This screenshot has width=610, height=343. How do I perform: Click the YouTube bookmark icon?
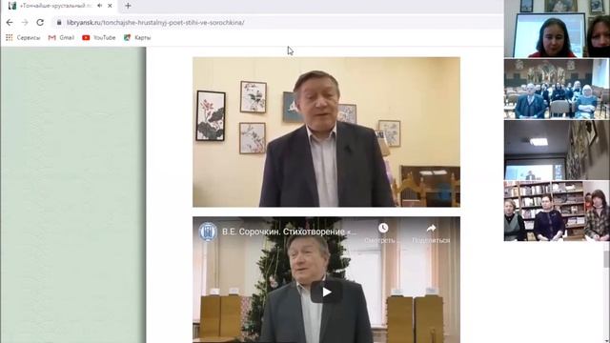click(x=86, y=38)
